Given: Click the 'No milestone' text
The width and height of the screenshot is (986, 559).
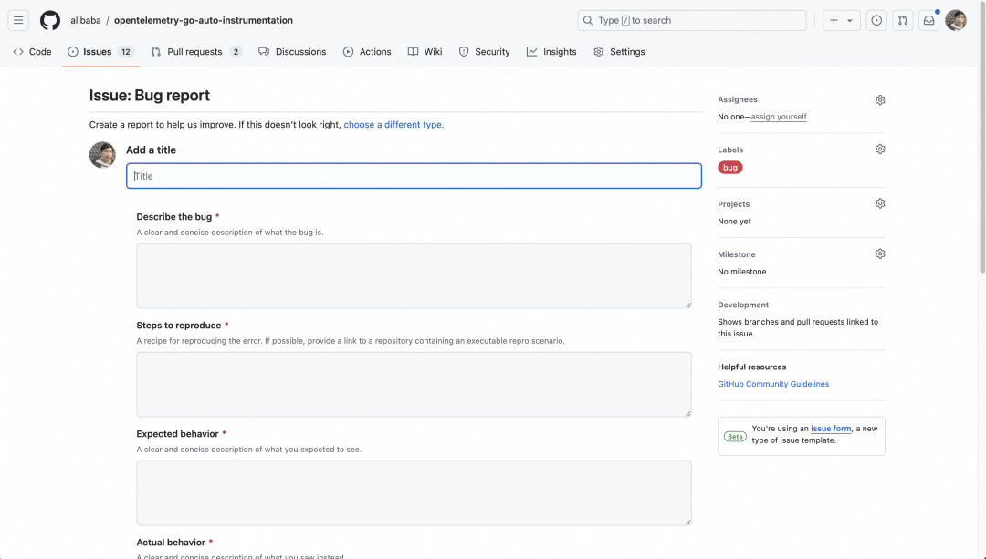Looking at the screenshot, I should 742,272.
